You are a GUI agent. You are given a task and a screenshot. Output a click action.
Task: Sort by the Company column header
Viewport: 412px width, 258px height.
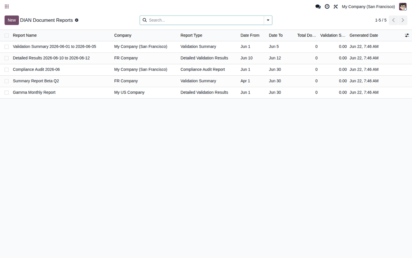(x=123, y=35)
